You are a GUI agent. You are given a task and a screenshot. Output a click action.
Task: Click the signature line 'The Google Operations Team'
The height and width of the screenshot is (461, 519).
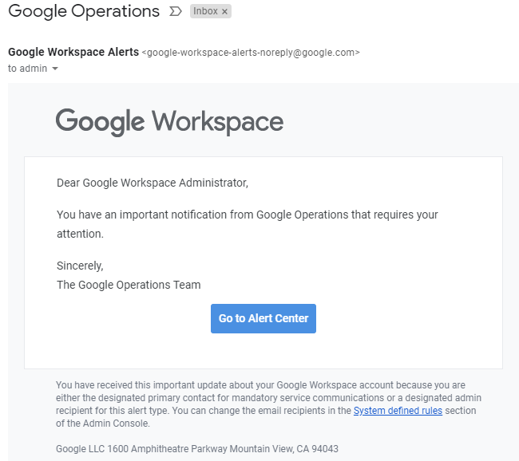pos(129,285)
